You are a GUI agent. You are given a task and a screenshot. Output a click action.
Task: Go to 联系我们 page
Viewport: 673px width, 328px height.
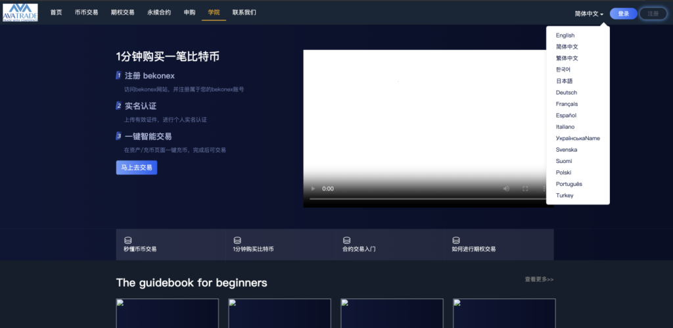(x=244, y=12)
